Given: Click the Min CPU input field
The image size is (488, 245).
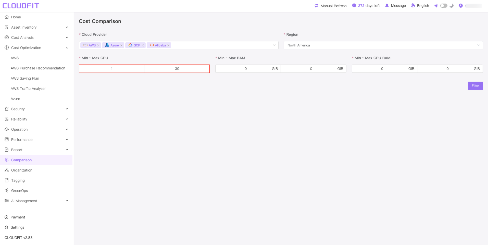Looking at the screenshot, I should click(112, 69).
